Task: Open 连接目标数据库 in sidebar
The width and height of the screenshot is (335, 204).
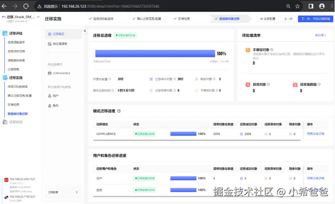Action: (x=18, y=87)
